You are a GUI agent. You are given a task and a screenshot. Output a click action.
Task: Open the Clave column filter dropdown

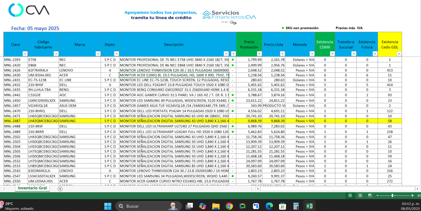(25, 54)
